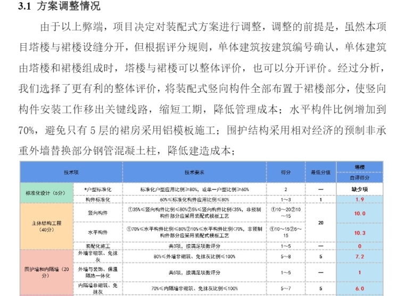Image resolution: width=396 pixels, height=296 pixels.
Task: Click the orange 主体结构工程 category cell
Action: click(x=47, y=223)
